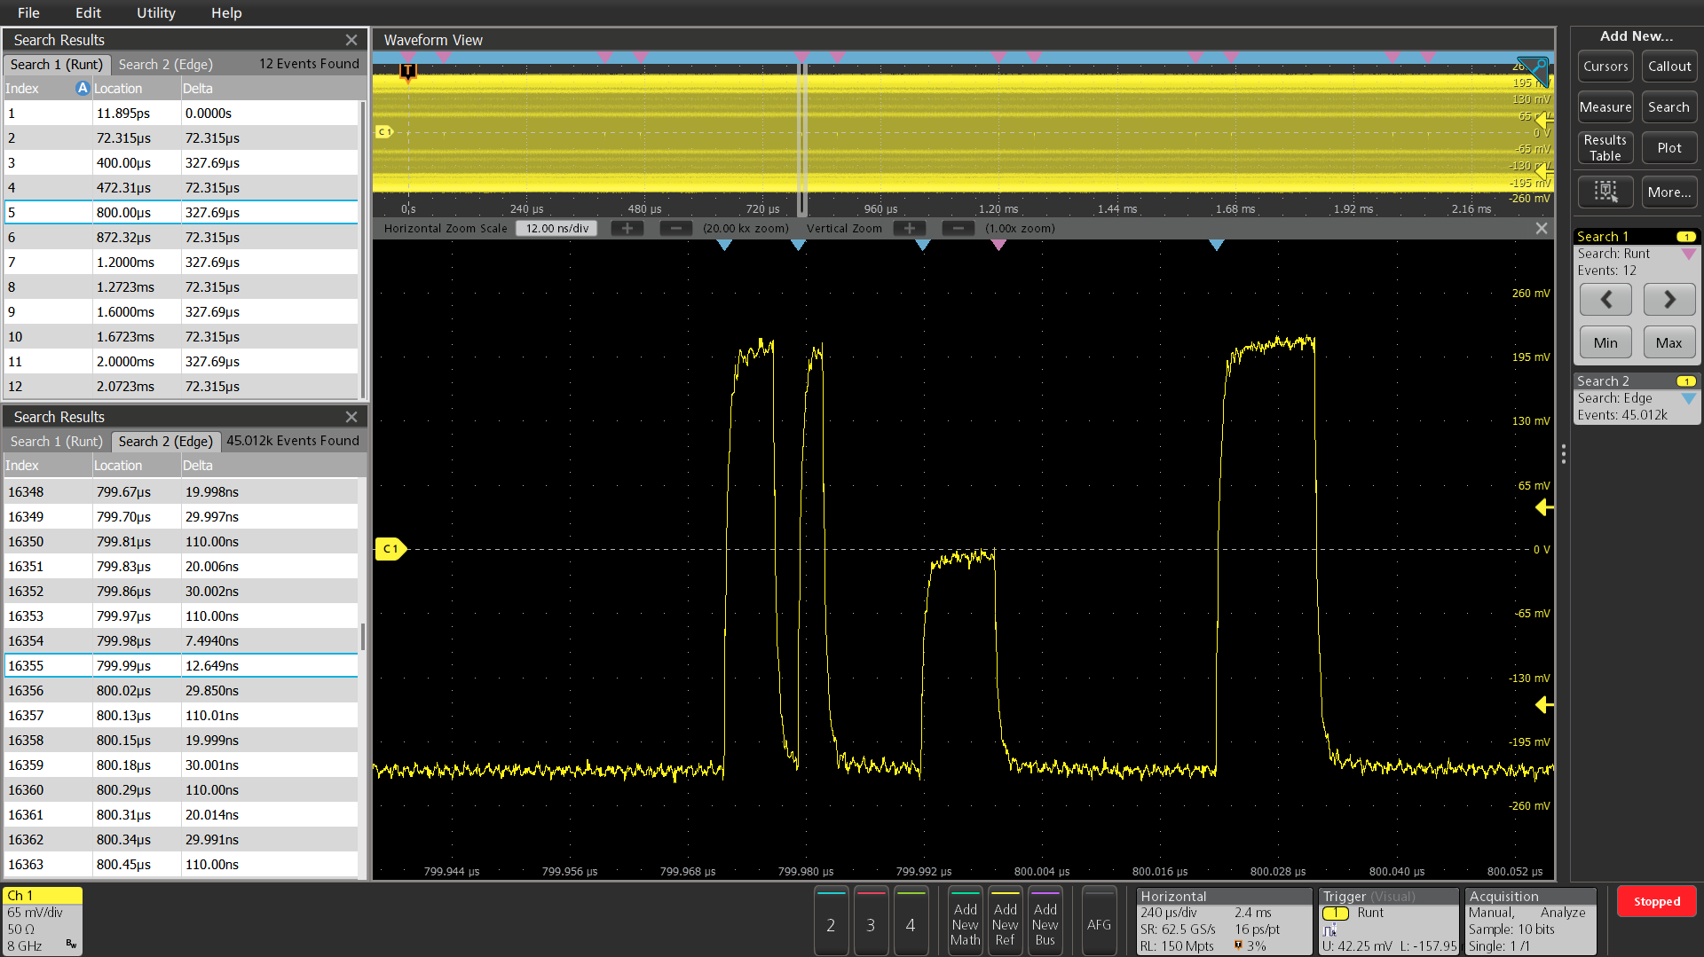This screenshot has width=1704, height=957.
Task: Open the Trigger settings badge
Action: (1389, 921)
